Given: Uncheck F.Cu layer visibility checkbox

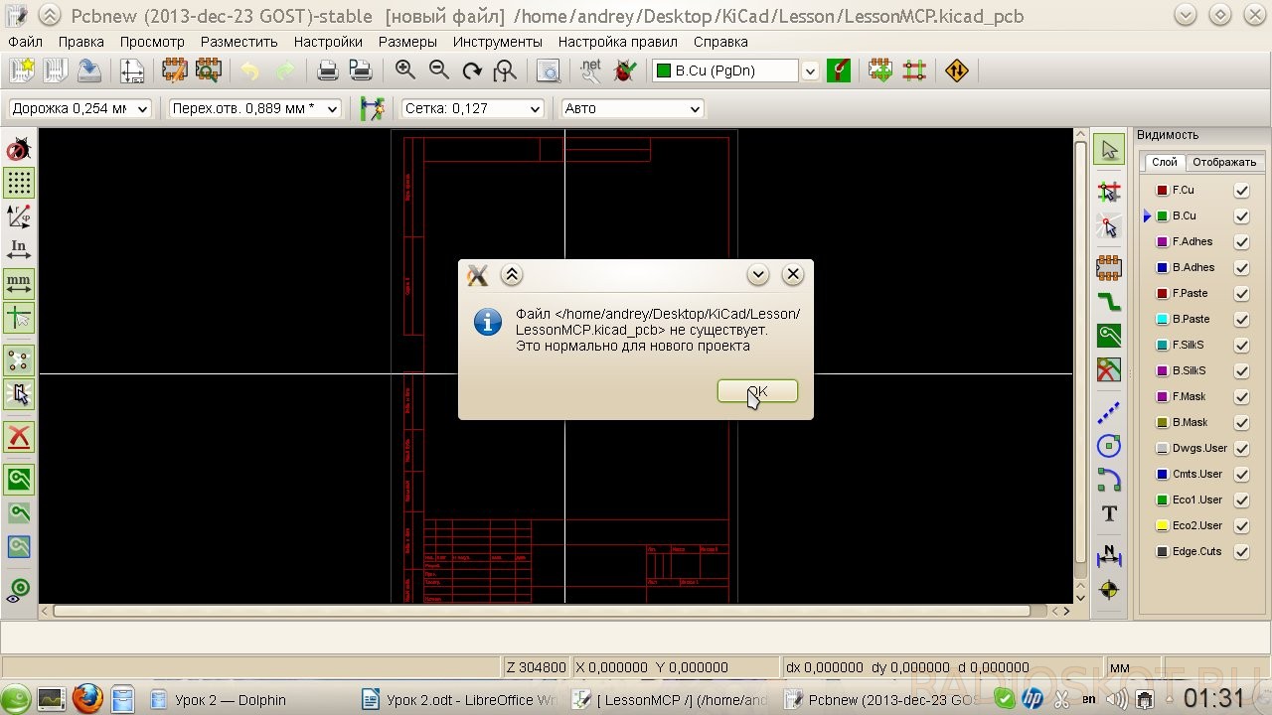Looking at the screenshot, I should 1241,190.
